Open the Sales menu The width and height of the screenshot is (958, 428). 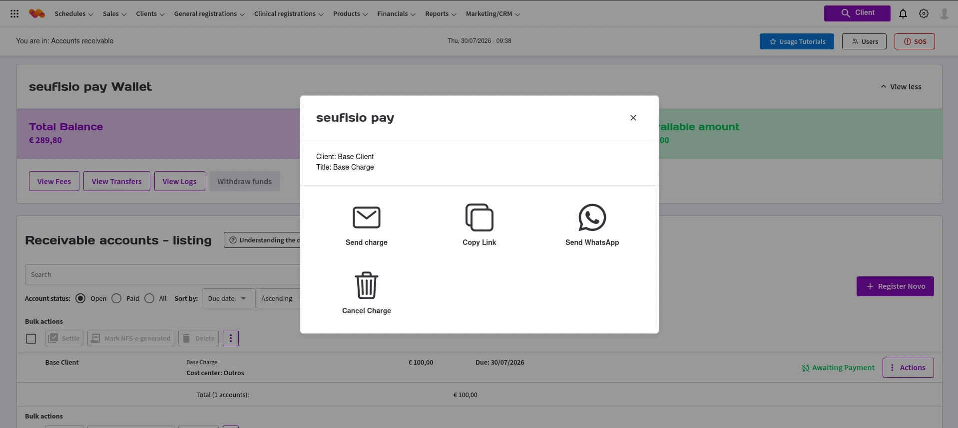coord(114,14)
